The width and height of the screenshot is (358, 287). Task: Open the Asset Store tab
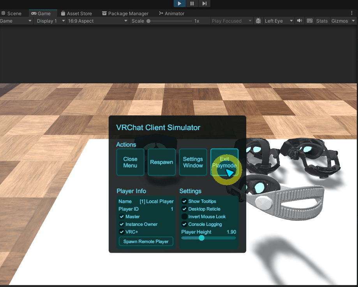click(x=76, y=14)
